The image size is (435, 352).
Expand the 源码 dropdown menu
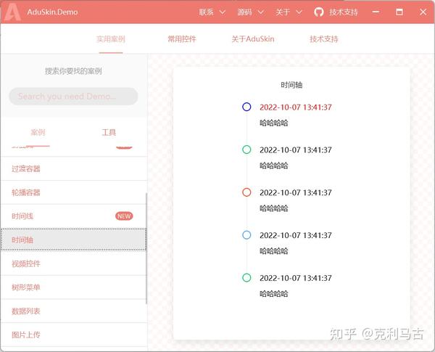pyautogui.click(x=251, y=12)
